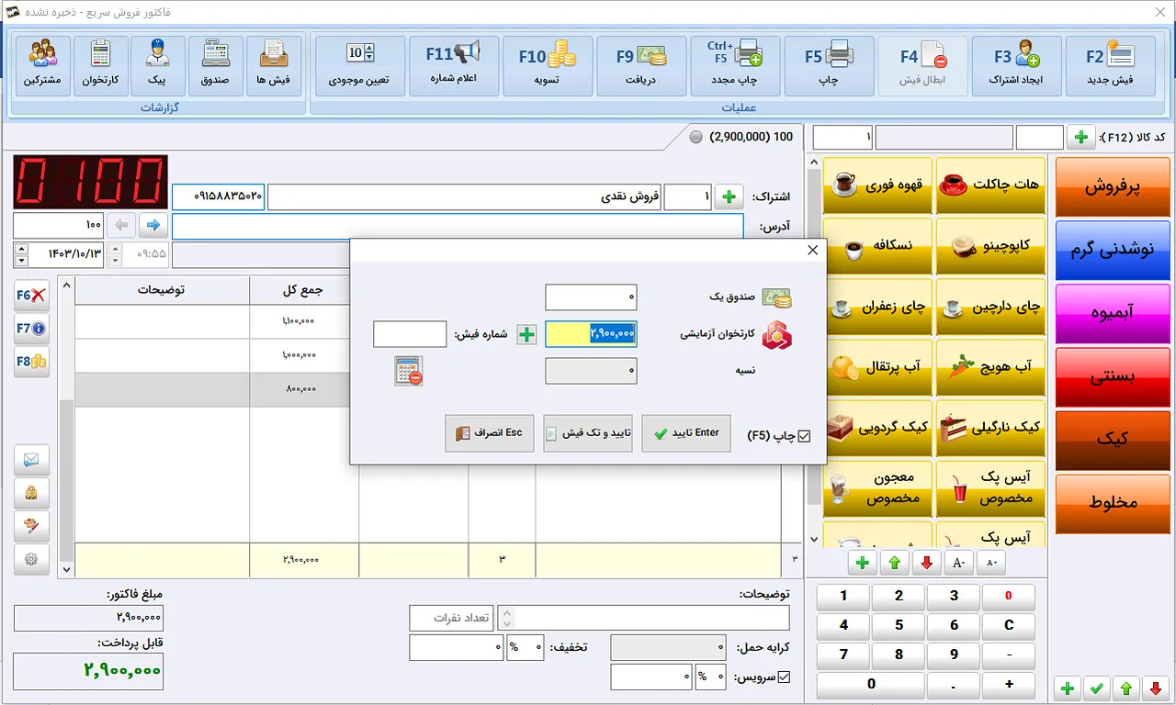Click the F2 new receipt (فیش جدید) button

coord(1112,66)
